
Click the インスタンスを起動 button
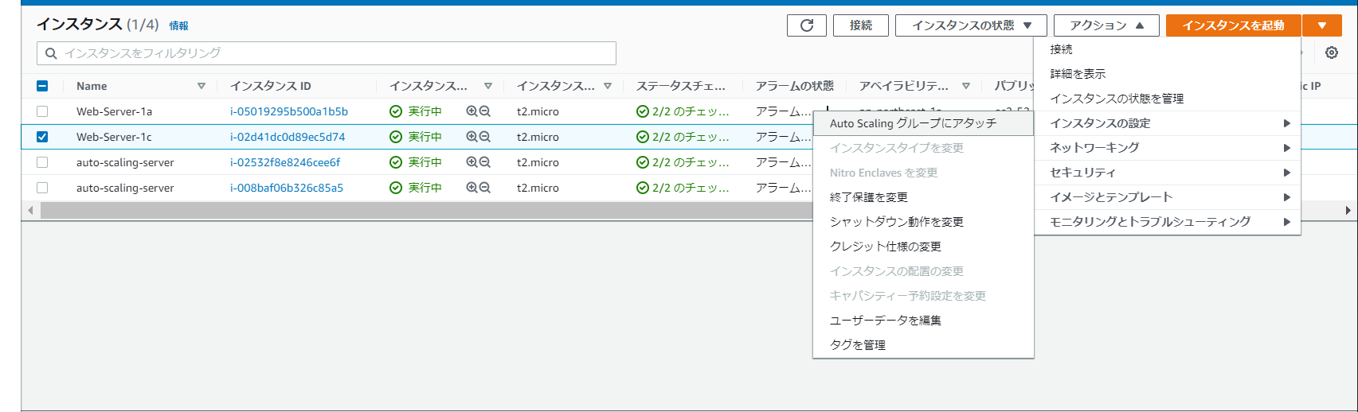coord(1233,25)
